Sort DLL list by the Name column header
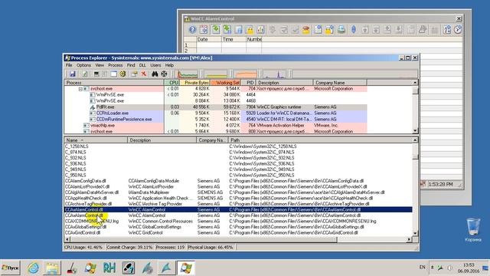Screen dimensions: 490x276 (x=96, y=140)
